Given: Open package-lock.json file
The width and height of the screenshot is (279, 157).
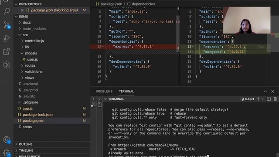Looking at the screenshot, I should [x=37, y=115].
